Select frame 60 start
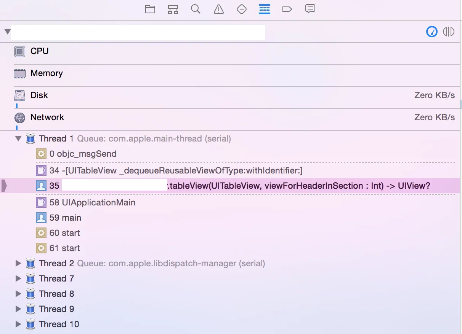Screen dimensions: 462x334 tap(230, 233)
